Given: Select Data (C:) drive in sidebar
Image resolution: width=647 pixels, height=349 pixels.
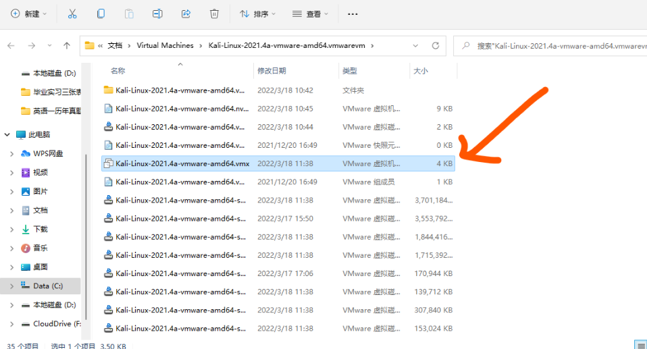Looking at the screenshot, I should (x=42, y=286).
